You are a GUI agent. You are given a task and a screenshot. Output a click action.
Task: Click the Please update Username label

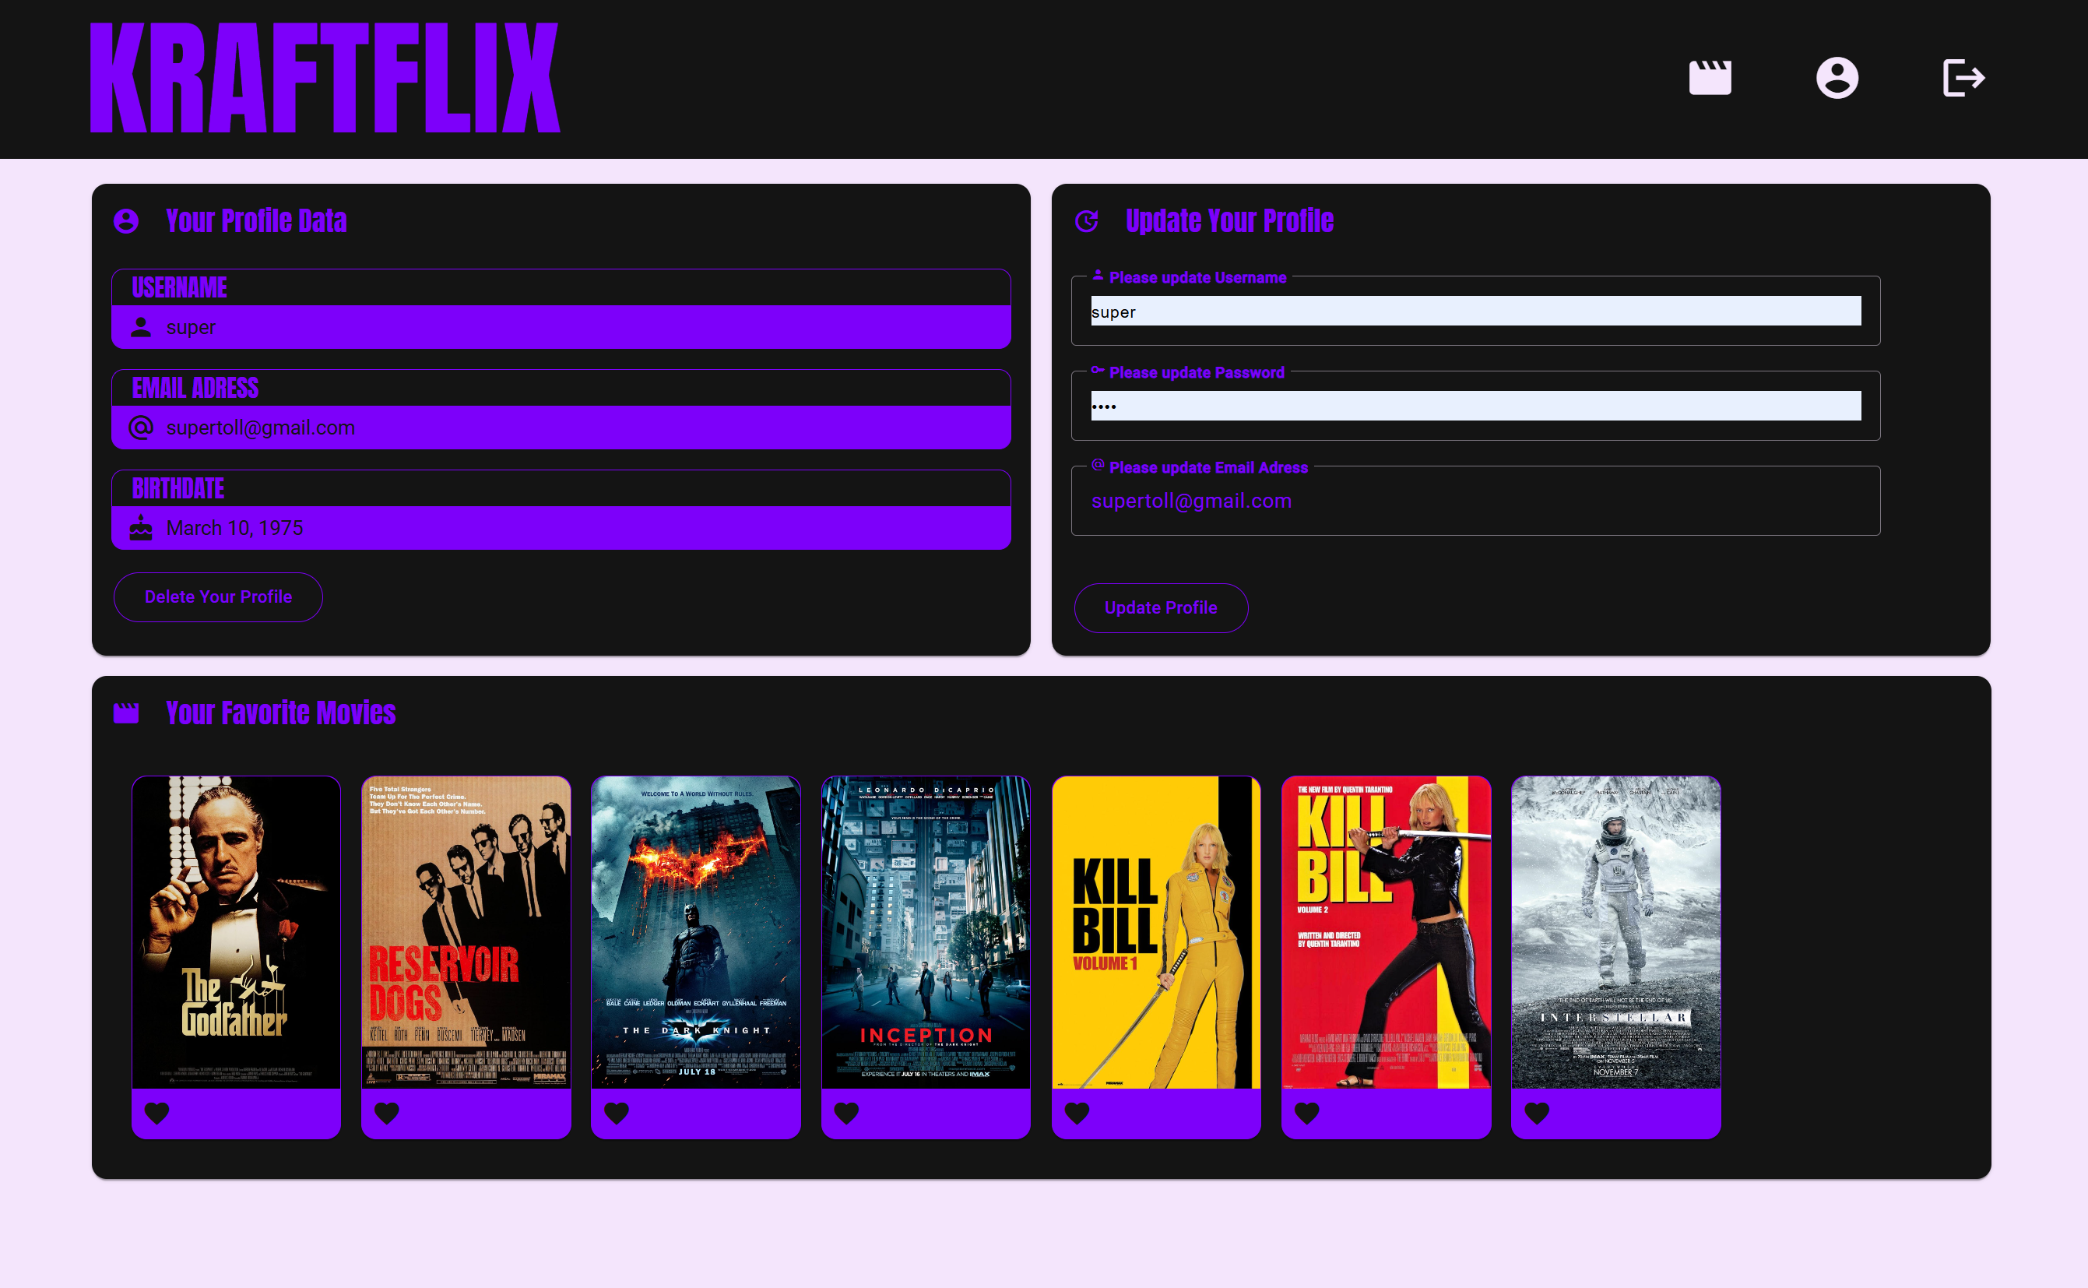pos(1197,278)
